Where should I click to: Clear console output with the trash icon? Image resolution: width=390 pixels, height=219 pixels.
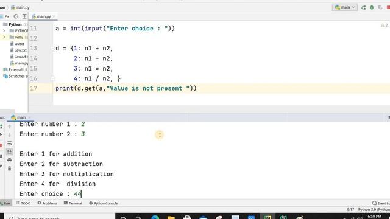(10, 169)
